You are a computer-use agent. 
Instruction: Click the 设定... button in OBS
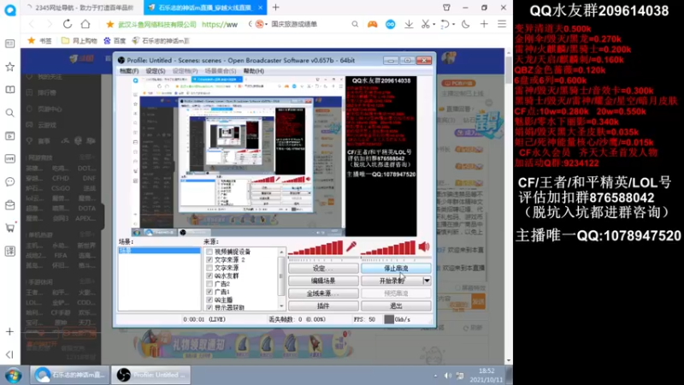click(x=323, y=268)
